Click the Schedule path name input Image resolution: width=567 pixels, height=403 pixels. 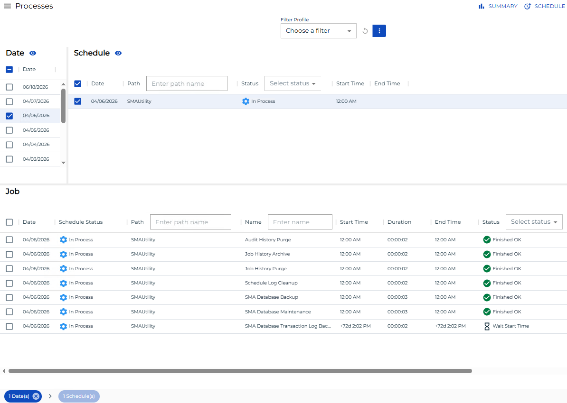(x=187, y=83)
